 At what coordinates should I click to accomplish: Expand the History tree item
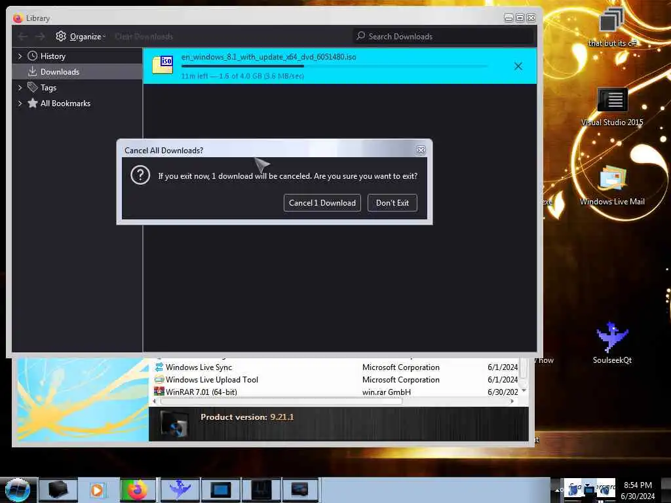(20, 56)
